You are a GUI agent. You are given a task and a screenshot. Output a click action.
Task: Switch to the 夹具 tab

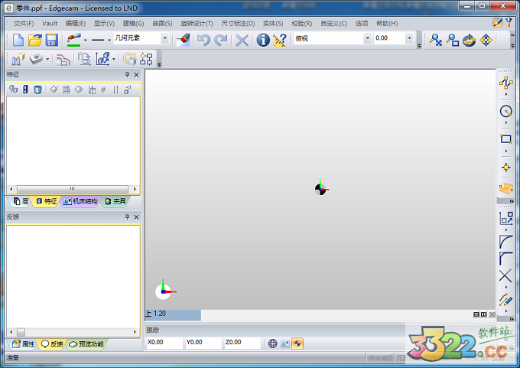coord(115,201)
